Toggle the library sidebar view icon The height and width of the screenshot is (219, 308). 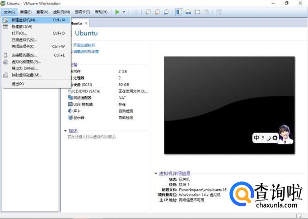(x=179, y=12)
